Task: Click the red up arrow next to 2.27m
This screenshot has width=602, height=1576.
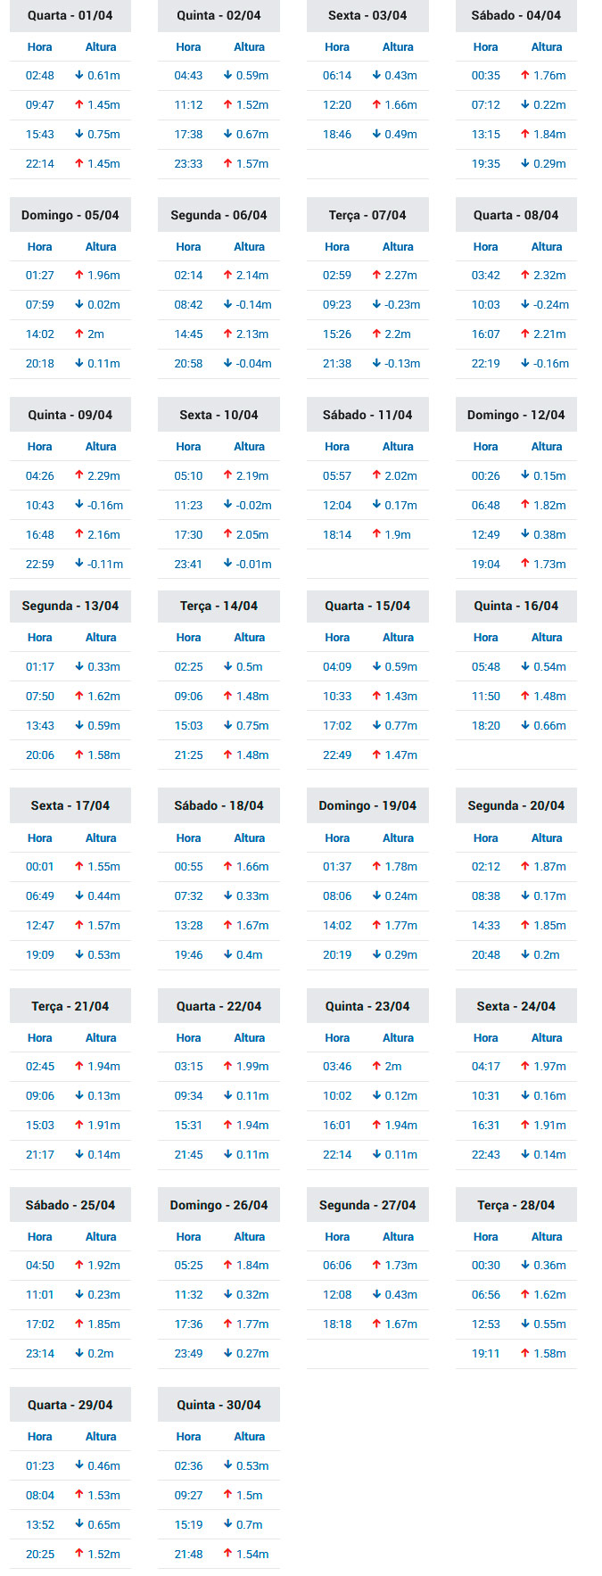Action: (x=376, y=276)
